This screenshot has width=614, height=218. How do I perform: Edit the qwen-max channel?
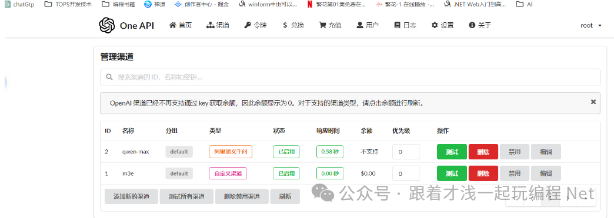(546, 152)
